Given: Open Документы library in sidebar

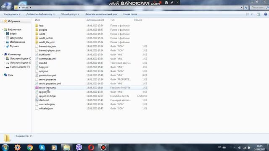Looking at the screenshot, I should pos(16,38).
